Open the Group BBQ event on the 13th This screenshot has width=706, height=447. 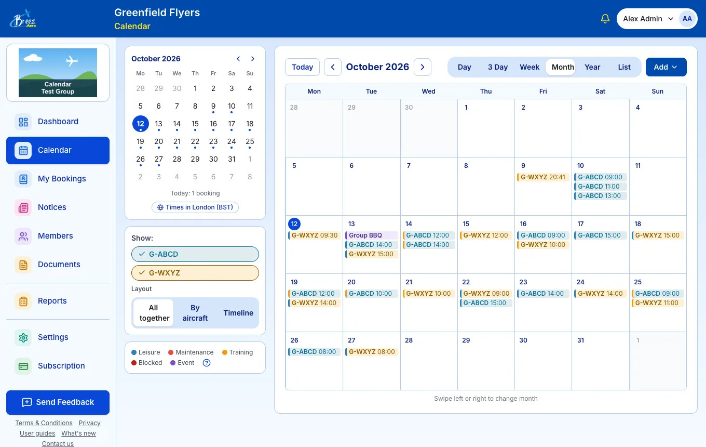[372, 235]
